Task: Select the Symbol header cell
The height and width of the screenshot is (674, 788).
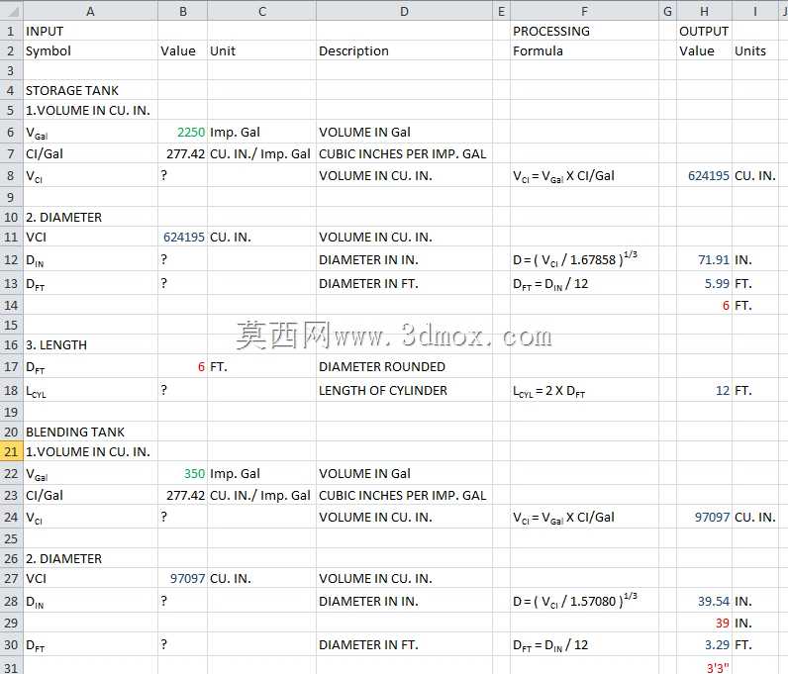Action: (x=90, y=50)
